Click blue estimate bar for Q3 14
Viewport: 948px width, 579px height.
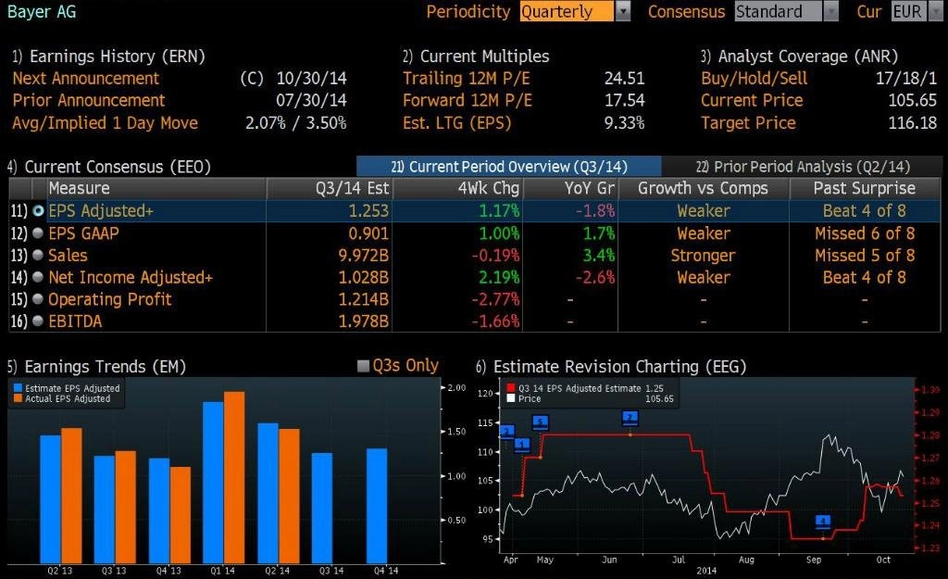(x=322, y=509)
